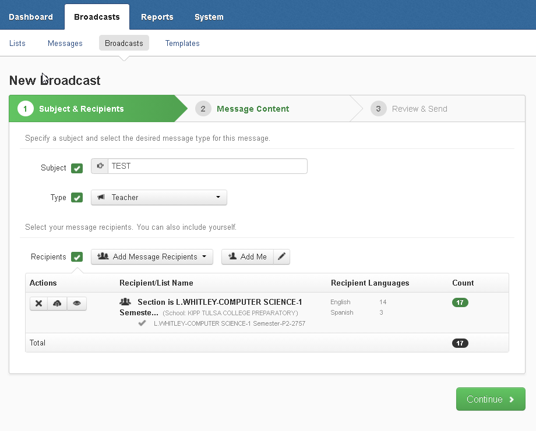Open the Teacher type dropdown

(159, 198)
